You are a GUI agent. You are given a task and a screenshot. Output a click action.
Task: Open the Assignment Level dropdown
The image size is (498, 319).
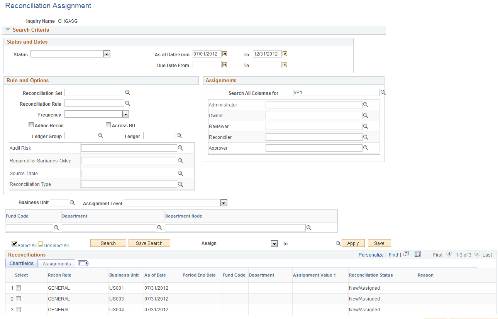click(x=223, y=203)
